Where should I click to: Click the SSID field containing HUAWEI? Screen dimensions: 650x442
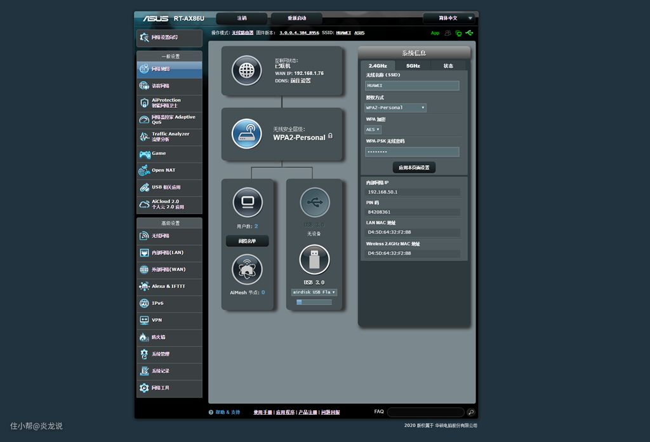(x=412, y=86)
